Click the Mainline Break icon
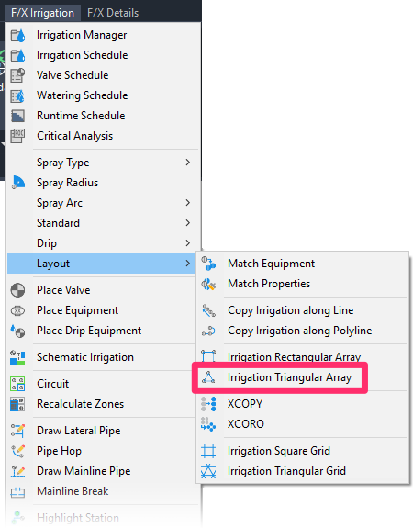This screenshot has width=413, height=528. pos(17,492)
